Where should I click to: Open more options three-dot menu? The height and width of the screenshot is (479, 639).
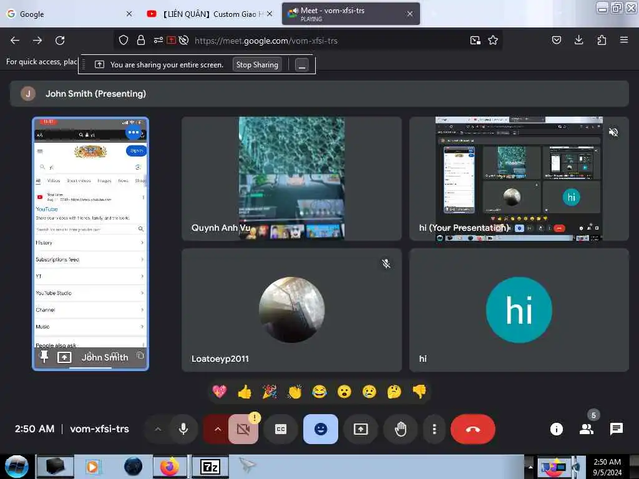(x=434, y=429)
